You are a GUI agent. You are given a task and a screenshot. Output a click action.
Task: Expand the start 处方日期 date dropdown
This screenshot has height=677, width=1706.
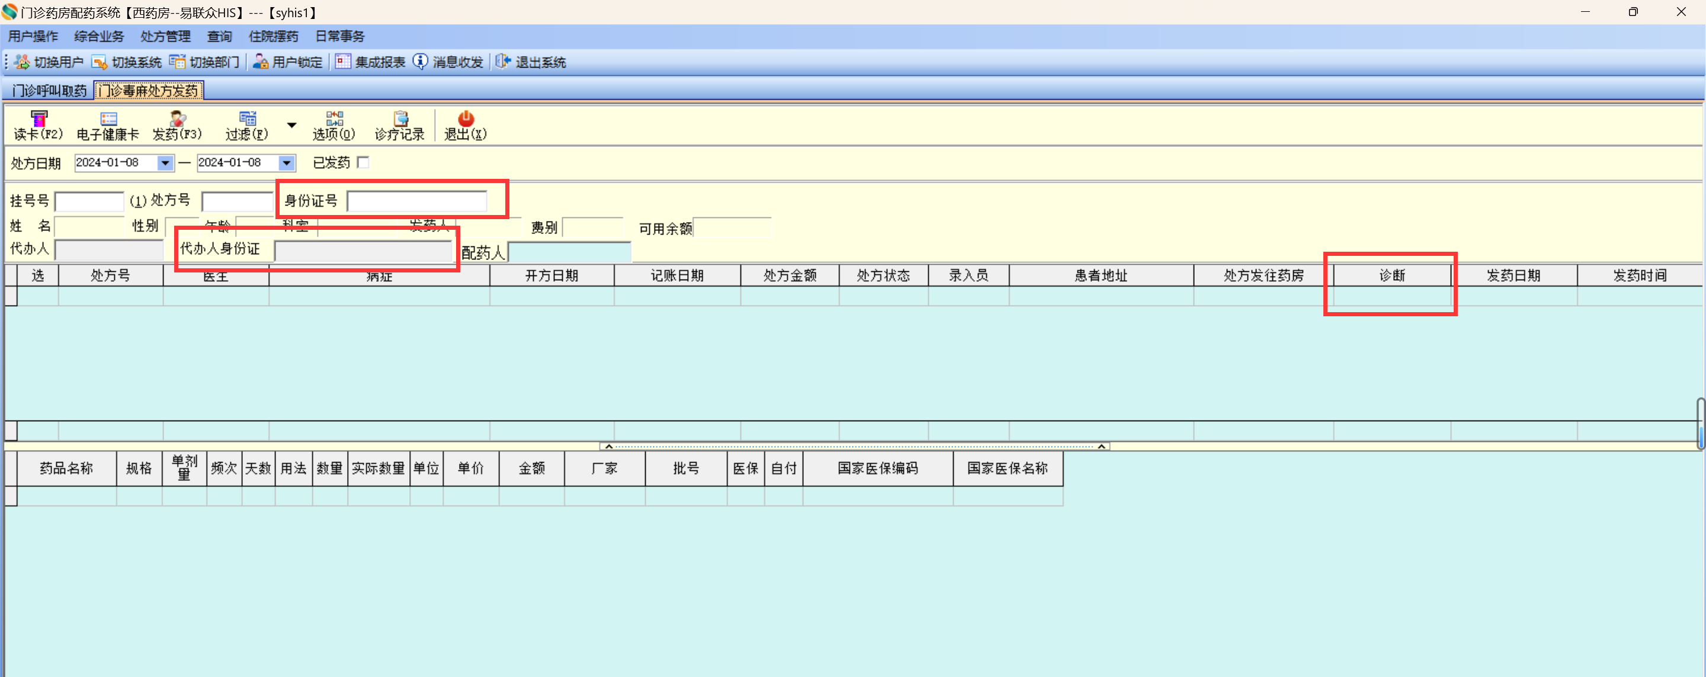165,162
